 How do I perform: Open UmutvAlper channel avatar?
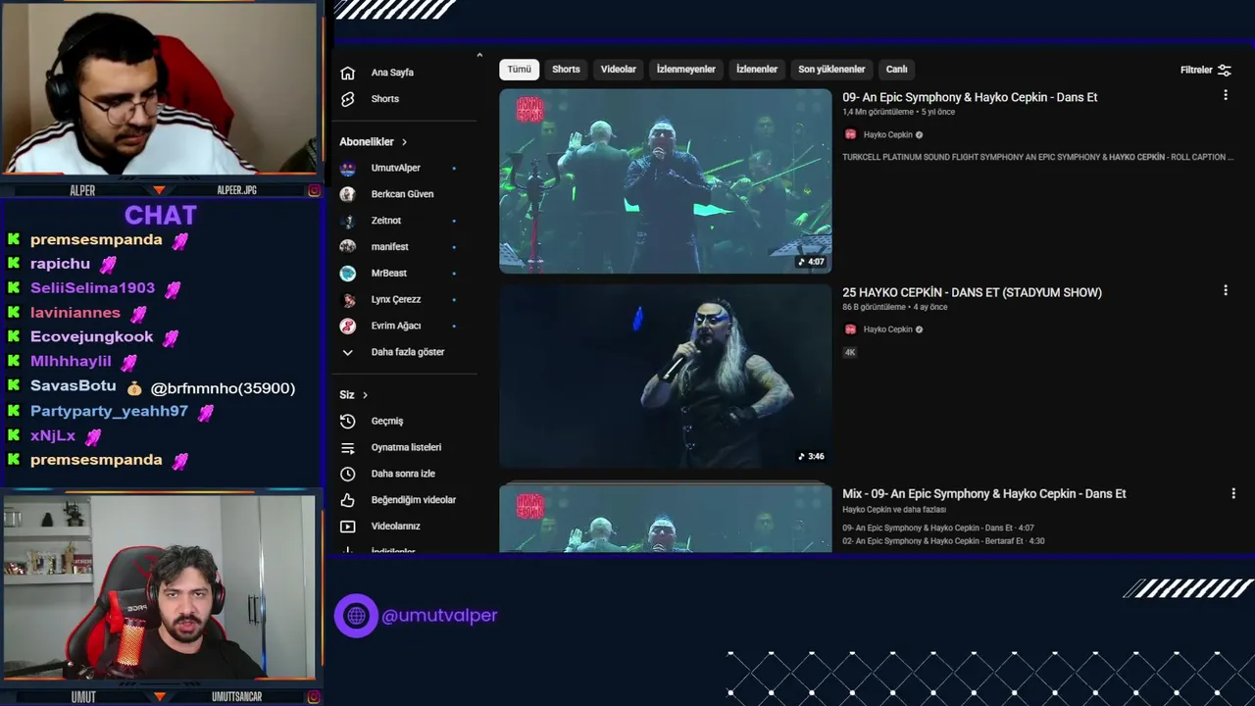coord(347,168)
